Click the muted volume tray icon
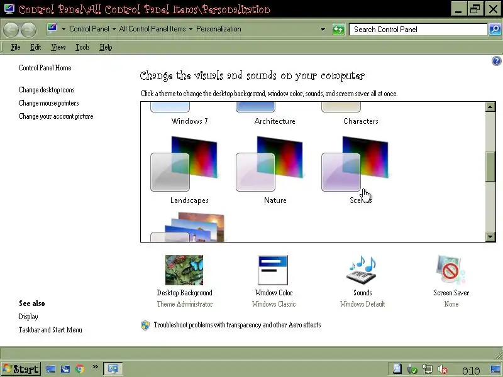 [443, 369]
